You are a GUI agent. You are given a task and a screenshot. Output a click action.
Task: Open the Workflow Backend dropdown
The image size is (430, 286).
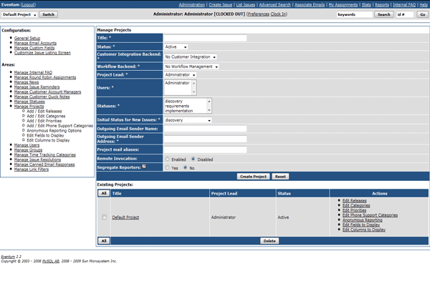point(191,66)
